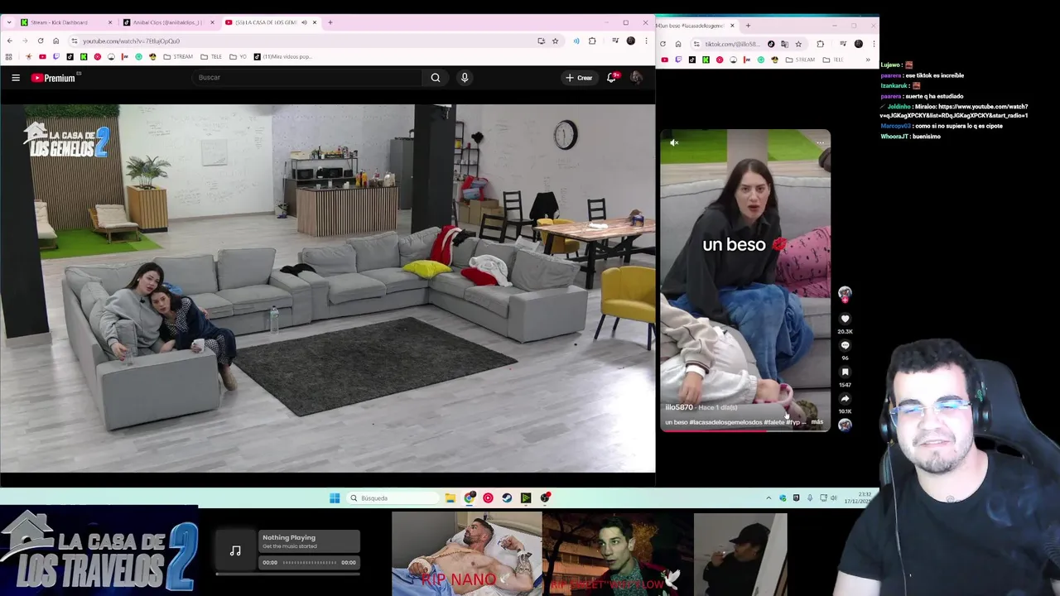Bookmark the YouTube page with star
Image resolution: width=1060 pixels, height=596 pixels.
(x=555, y=41)
